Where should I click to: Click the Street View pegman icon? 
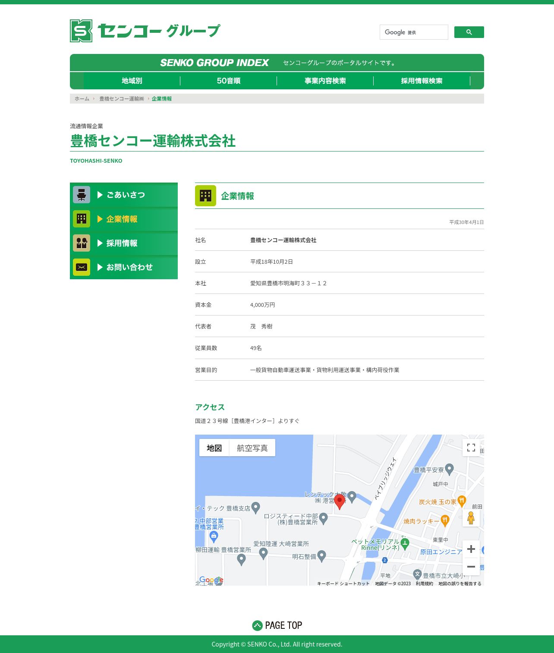(471, 517)
